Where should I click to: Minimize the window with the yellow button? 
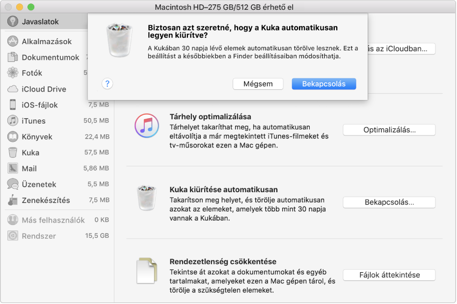pos(20,7)
